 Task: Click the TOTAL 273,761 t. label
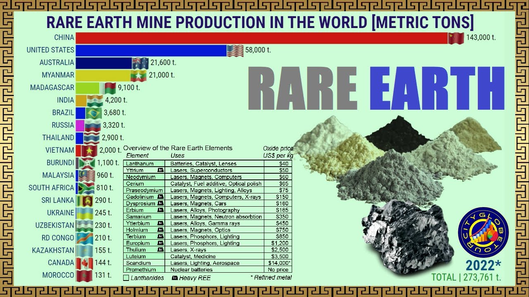pyautogui.click(x=466, y=277)
